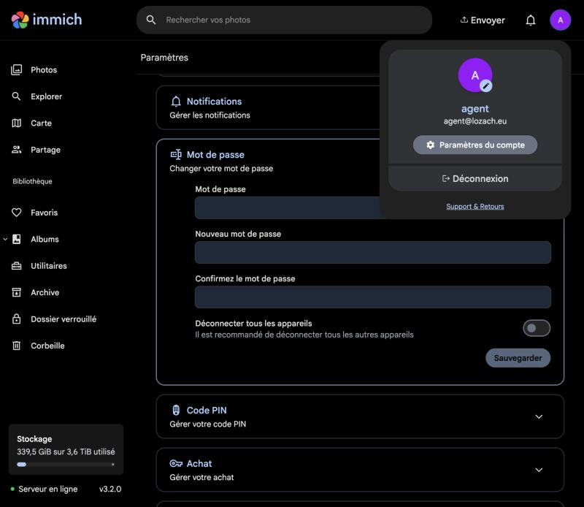
Task: Expand the Notifications section title
Action: click(214, 102)
